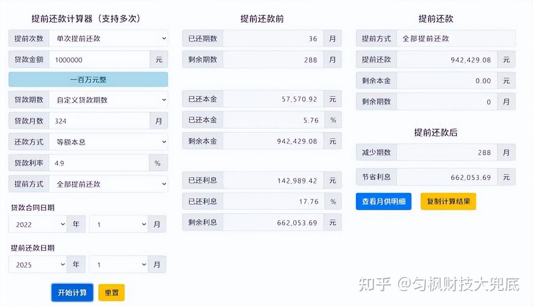Click the 减少期数 field showing 288
The image size is (533, 306).
pyautogui.click(x=447, y=152)
